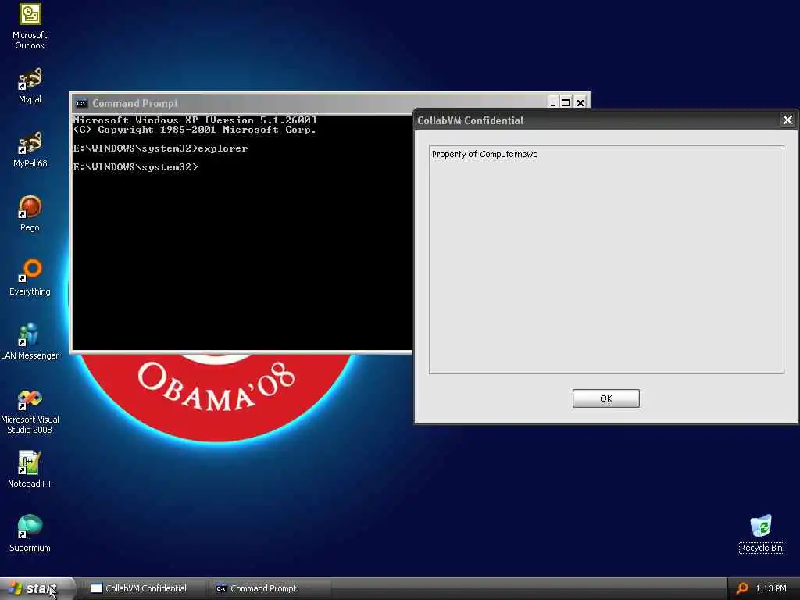This screenshot has height=600, width=800.
Task: Click the empty E:\WINDOWS\system32> prompt line
Action: tap(135, 167)
